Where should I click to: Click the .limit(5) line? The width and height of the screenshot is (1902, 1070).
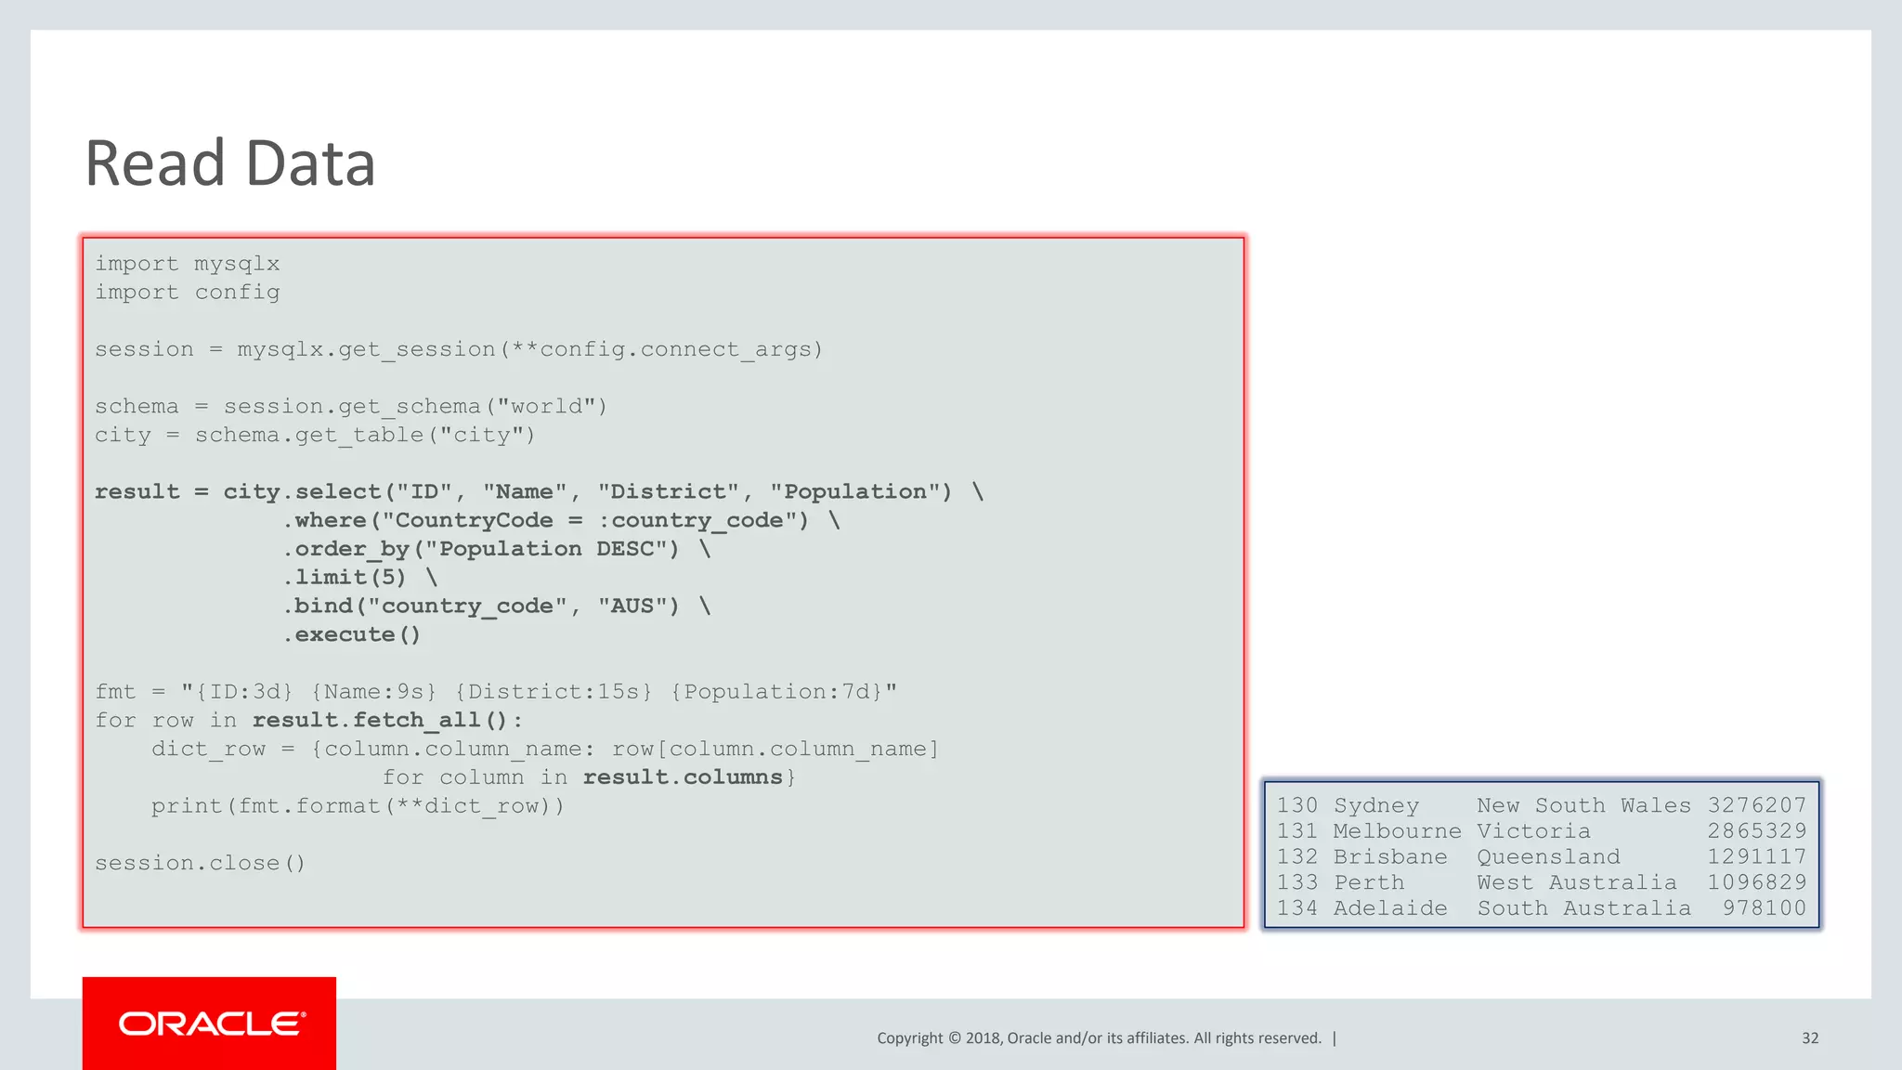pos(359,578)
